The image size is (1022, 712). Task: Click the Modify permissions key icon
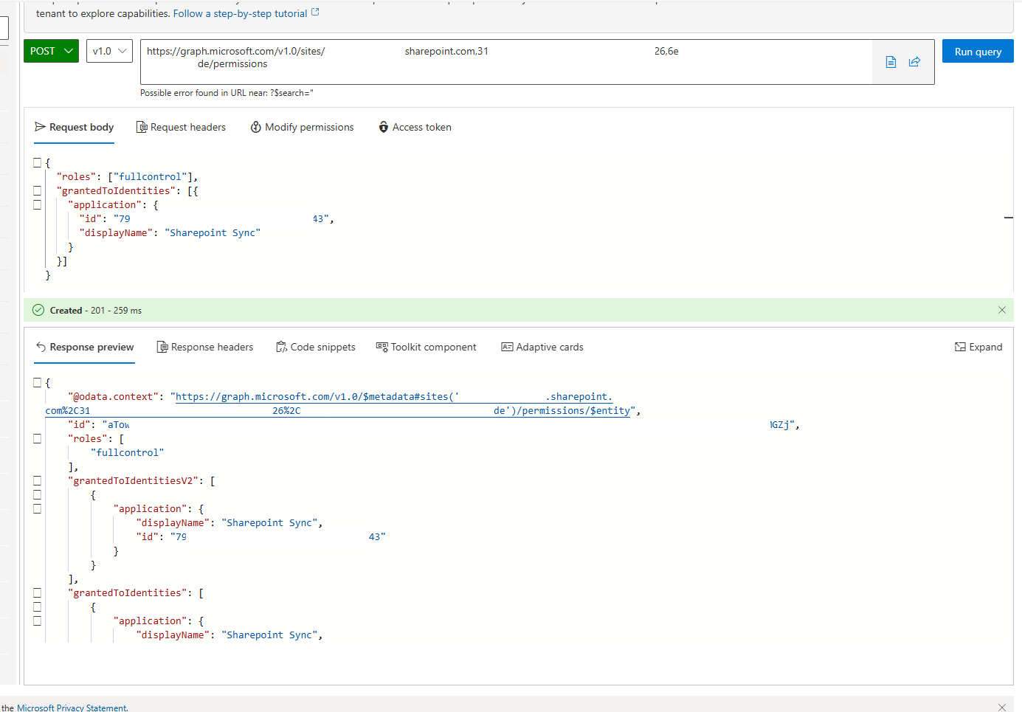tap(256, 127)
